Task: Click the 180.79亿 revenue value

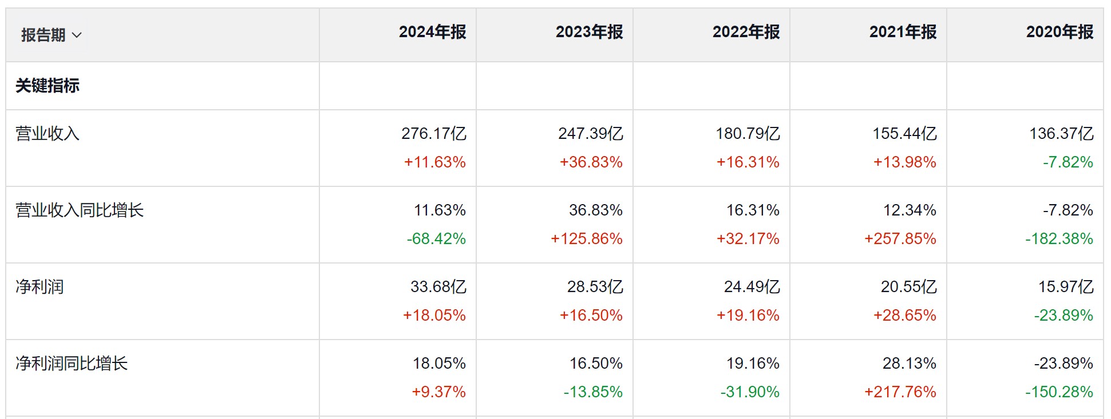Action: click(x=748, y=134)
